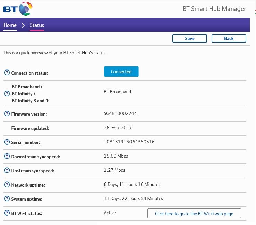Image resolution: width=256 pixels, height=225 pixels.
Task: Select the BT Broadband value text
Action: (x=117, y=92)
